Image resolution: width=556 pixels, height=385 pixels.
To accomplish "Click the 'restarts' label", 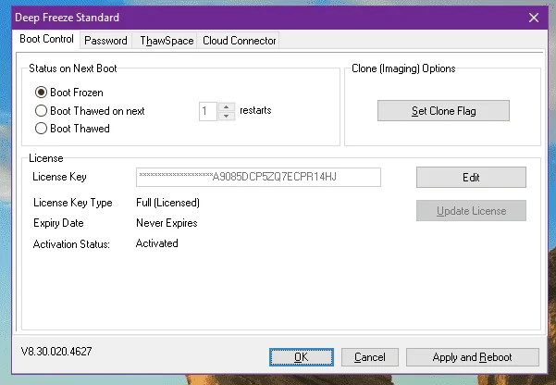I will point(255,110).
